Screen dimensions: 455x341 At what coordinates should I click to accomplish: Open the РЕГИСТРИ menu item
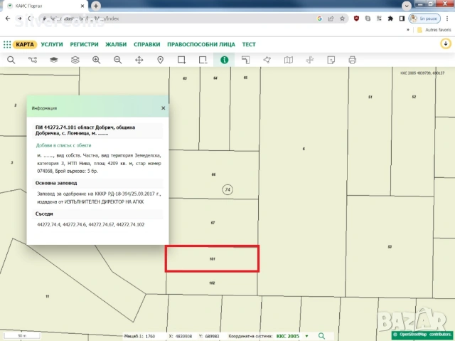tap(84, 44)
